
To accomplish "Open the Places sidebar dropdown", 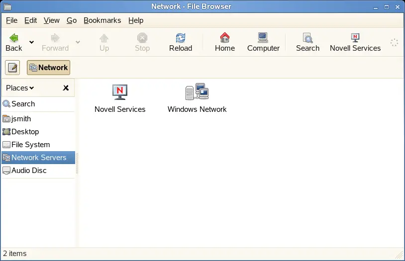I will point(20,88).
